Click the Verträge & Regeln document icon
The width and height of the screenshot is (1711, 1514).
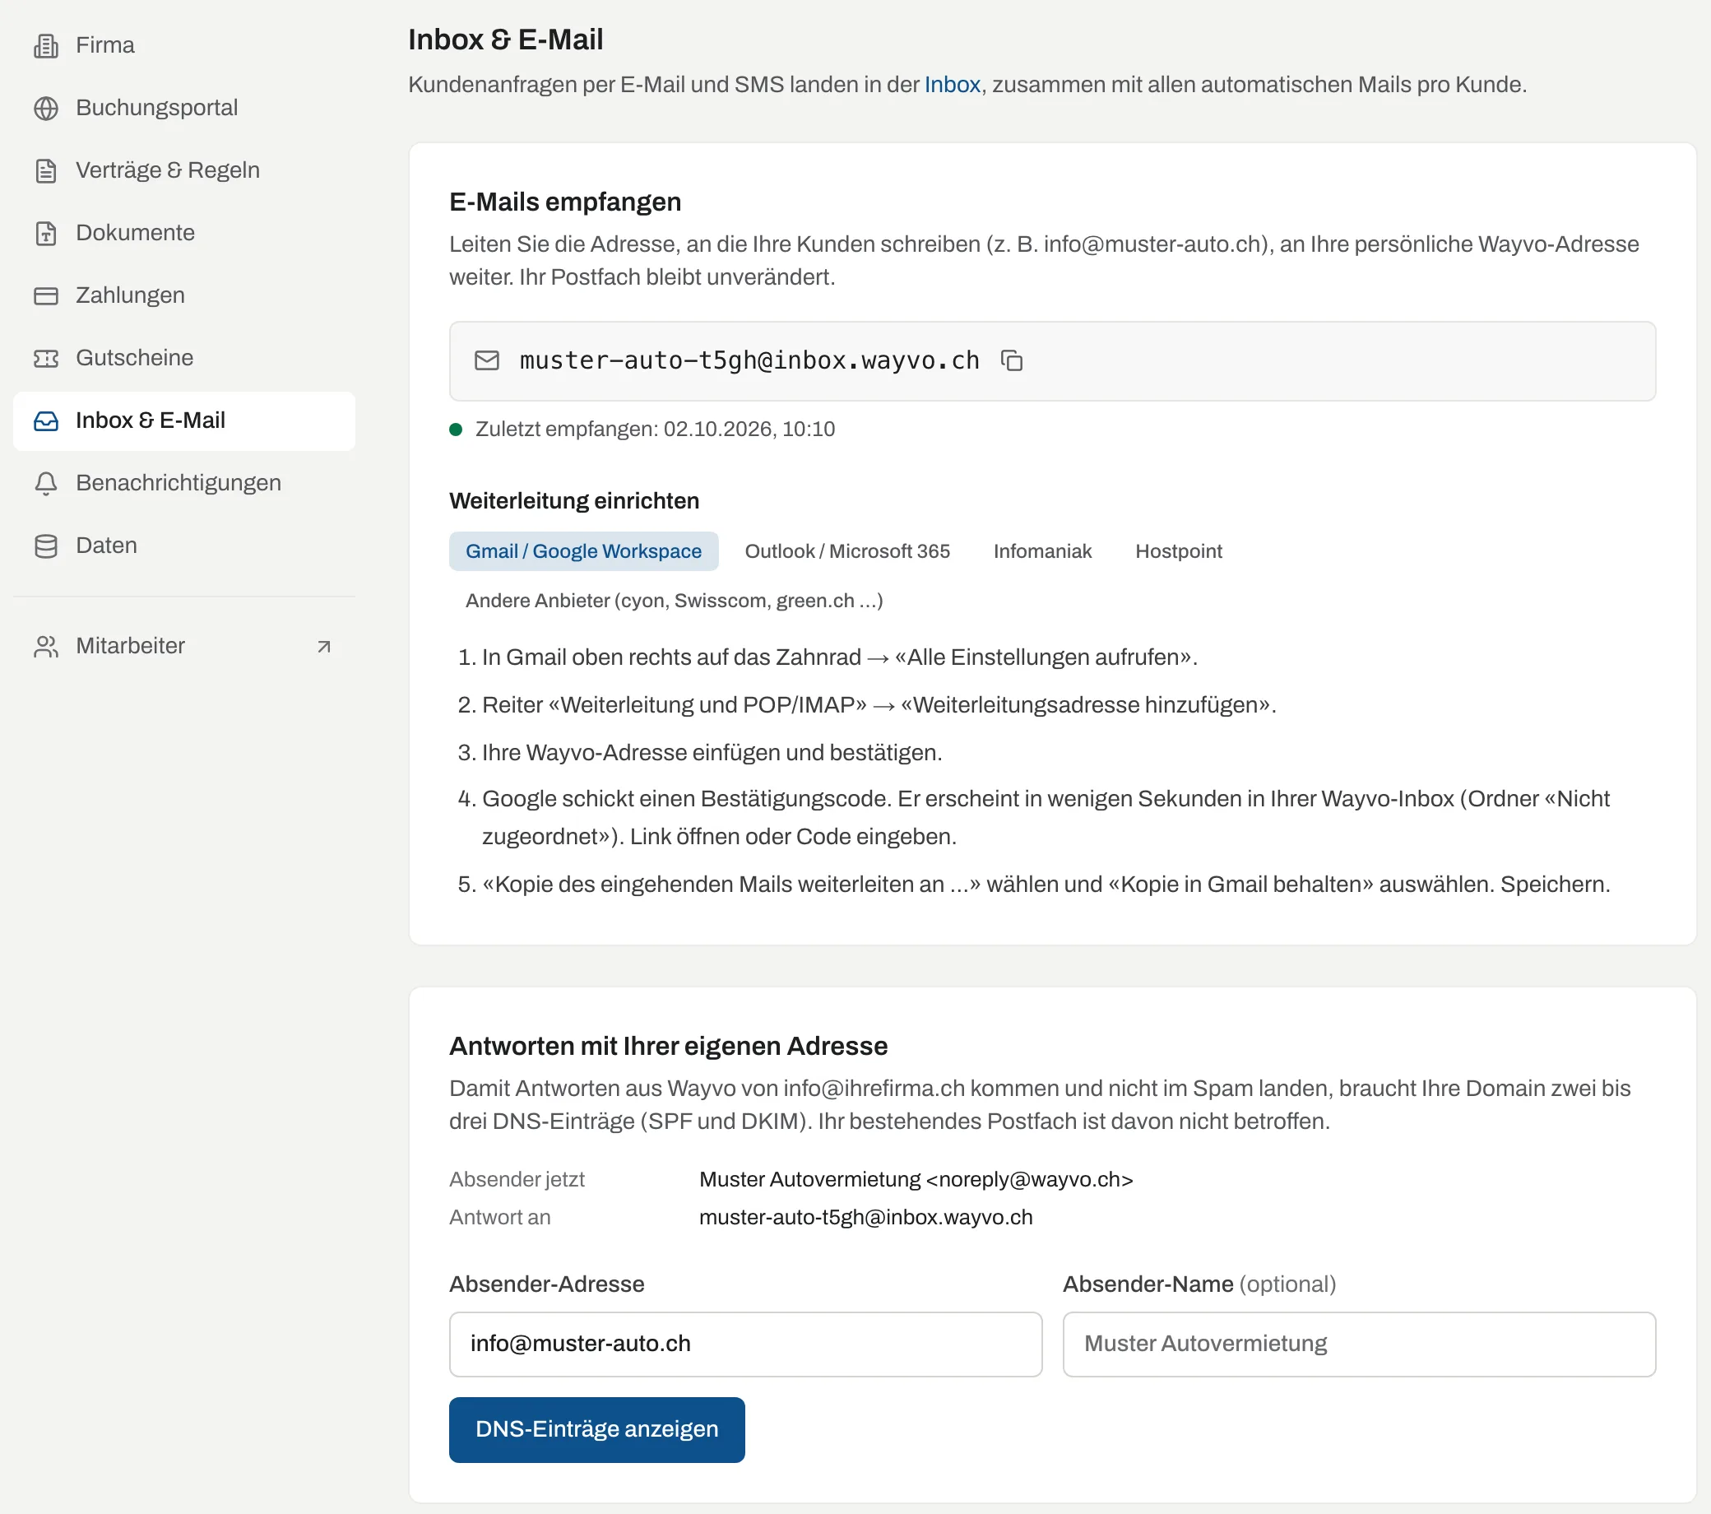point(46,171)
